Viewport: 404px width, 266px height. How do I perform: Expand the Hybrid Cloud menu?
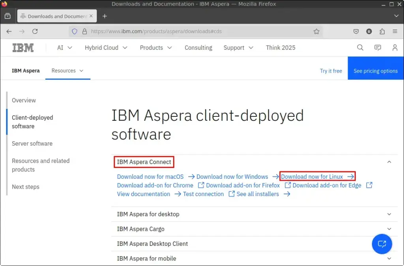tap(106, 48)
